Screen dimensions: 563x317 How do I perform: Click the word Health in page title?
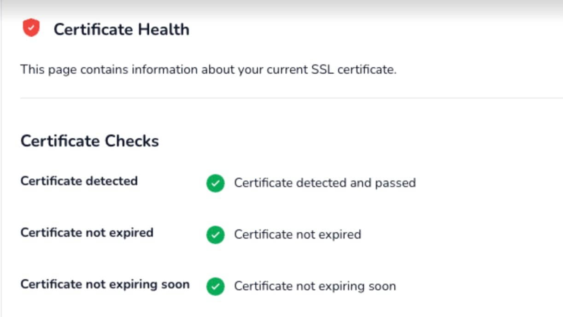tap(164, 29)
